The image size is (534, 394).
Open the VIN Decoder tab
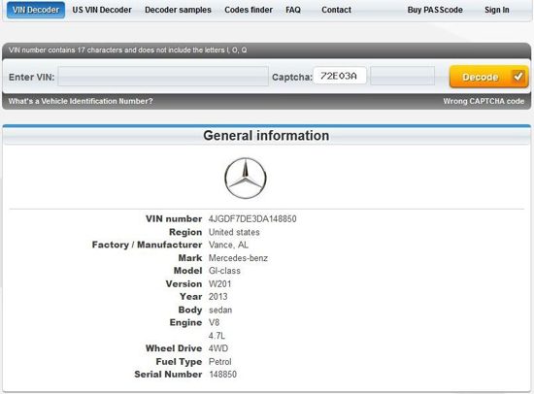[x=36, y=10]
